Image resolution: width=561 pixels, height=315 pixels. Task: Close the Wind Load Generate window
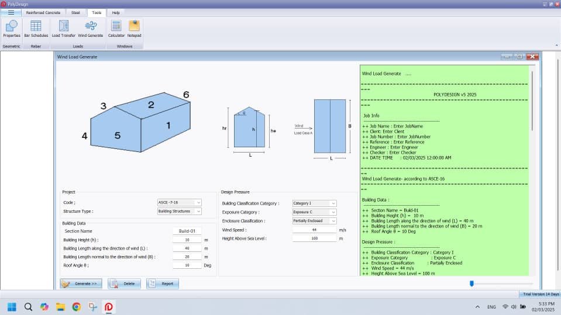532,57
